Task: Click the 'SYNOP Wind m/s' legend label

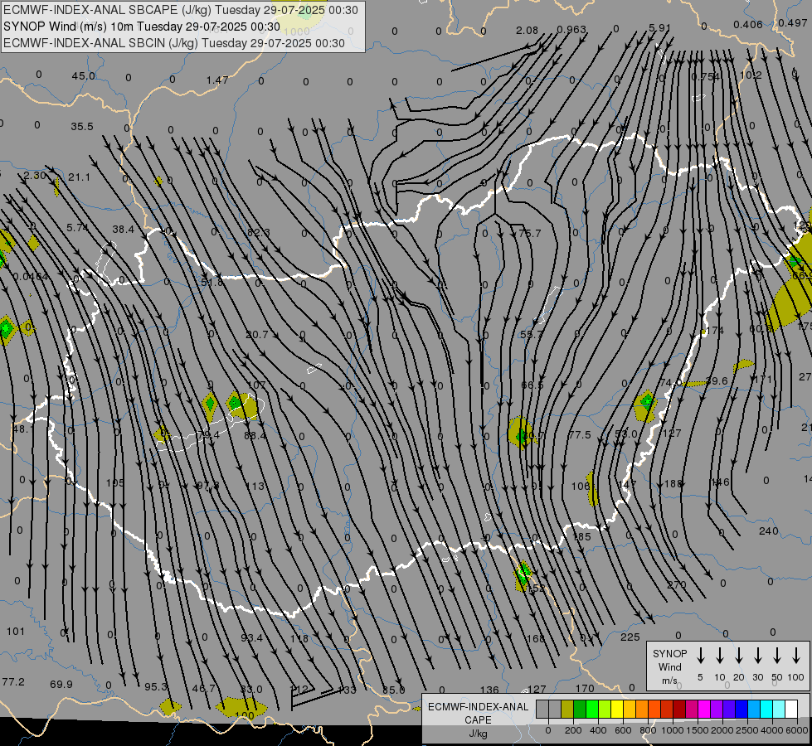Action: (x=669, y=666)
